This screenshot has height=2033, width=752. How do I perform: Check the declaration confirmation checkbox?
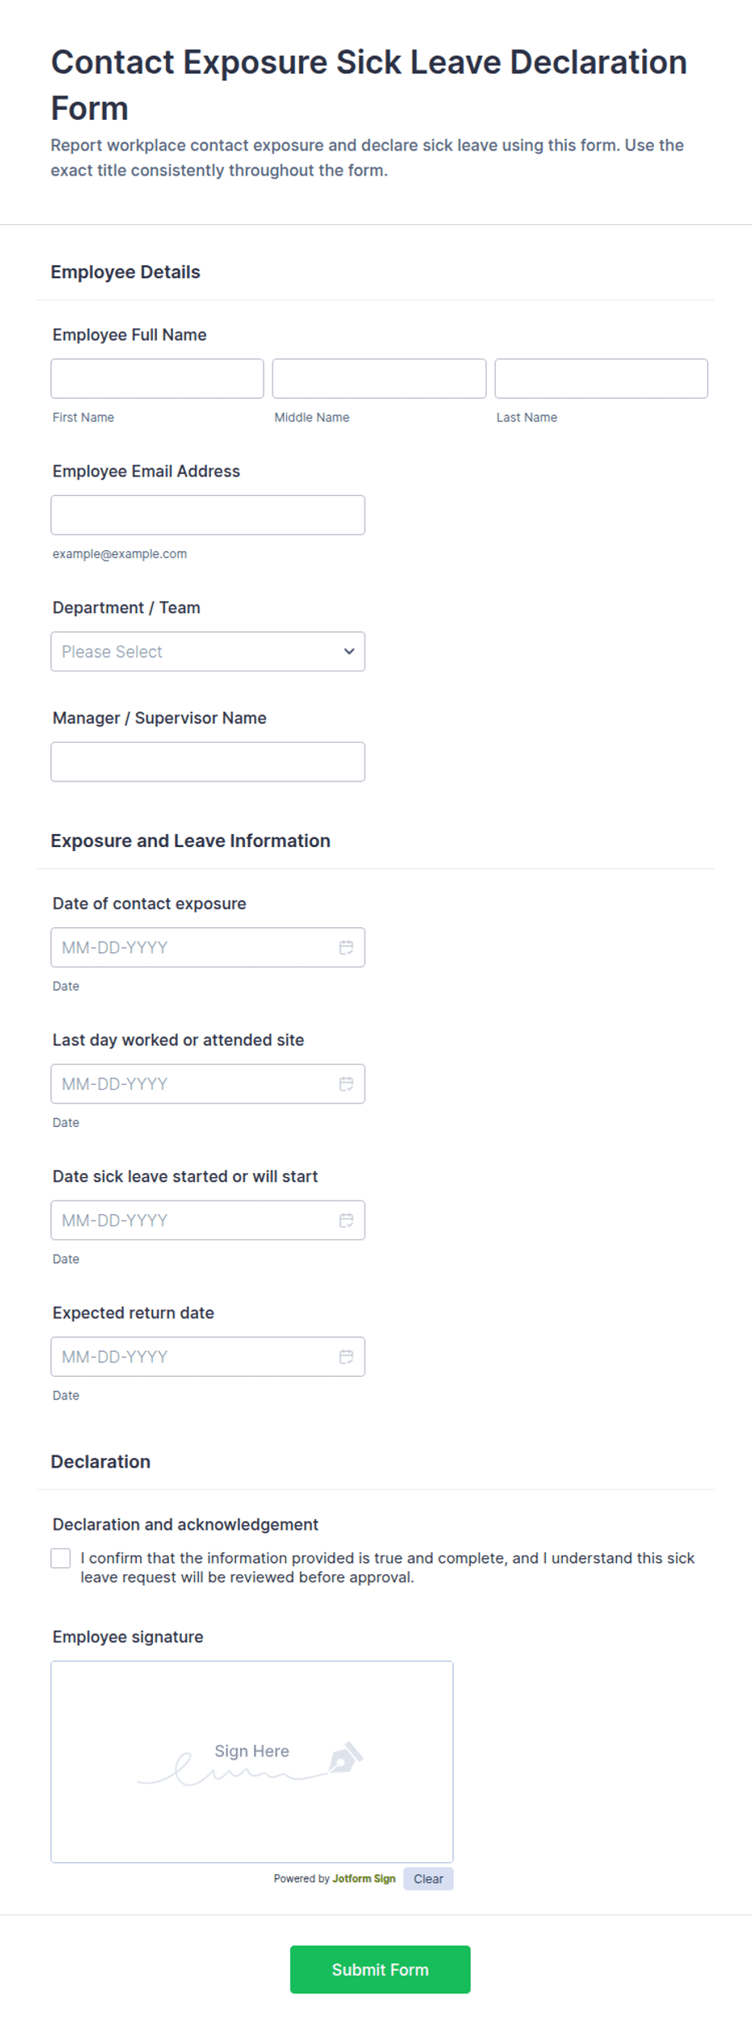tap(61, 1558)
